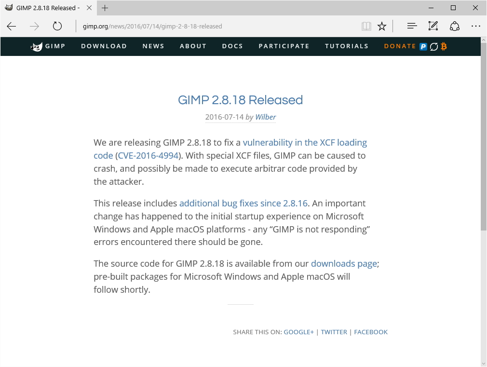The image size is (487, 367).
Task: Click the Share icon in toolbar
Action: click(454, 27)
